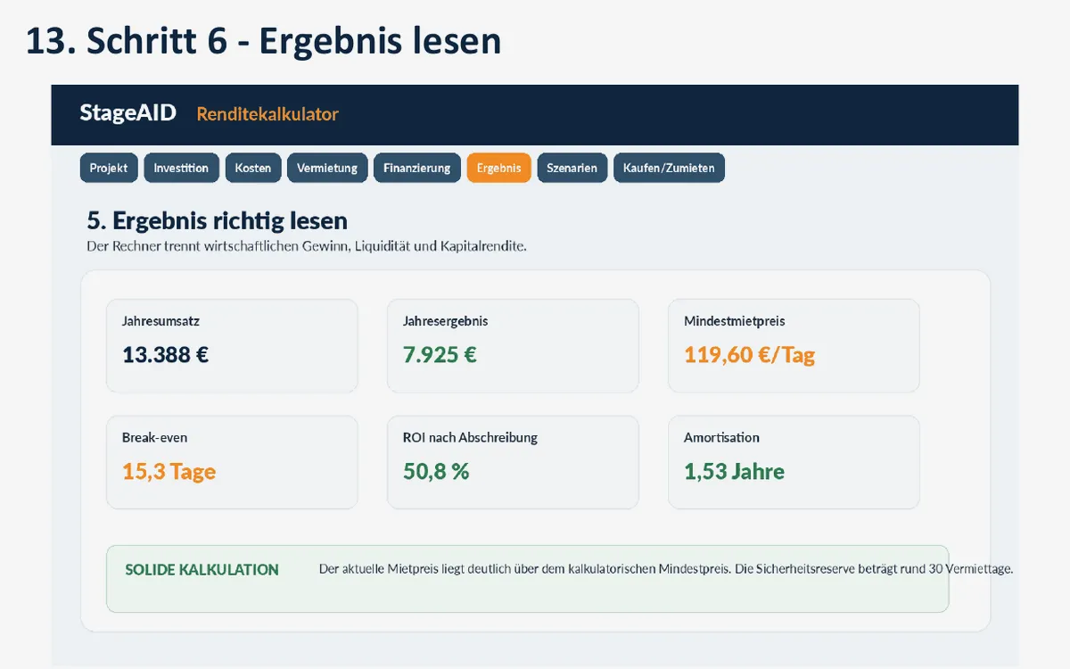Click the Mindestmietpreis card label

(735, 321)
